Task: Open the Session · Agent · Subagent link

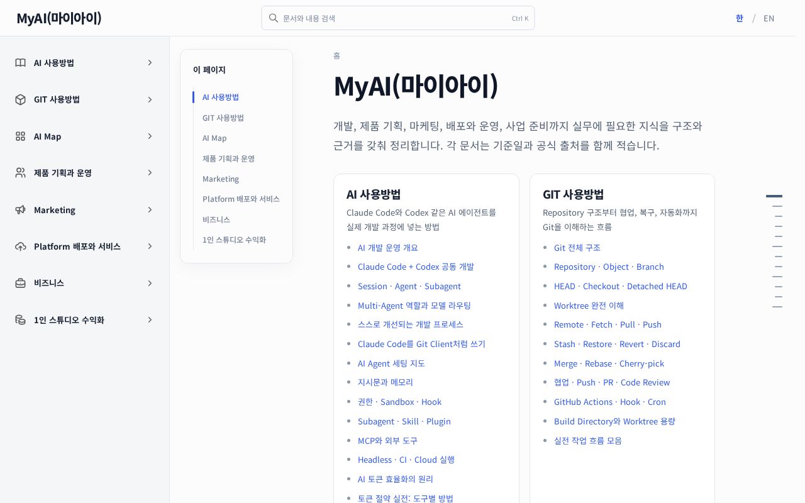Action: point(409,286)
